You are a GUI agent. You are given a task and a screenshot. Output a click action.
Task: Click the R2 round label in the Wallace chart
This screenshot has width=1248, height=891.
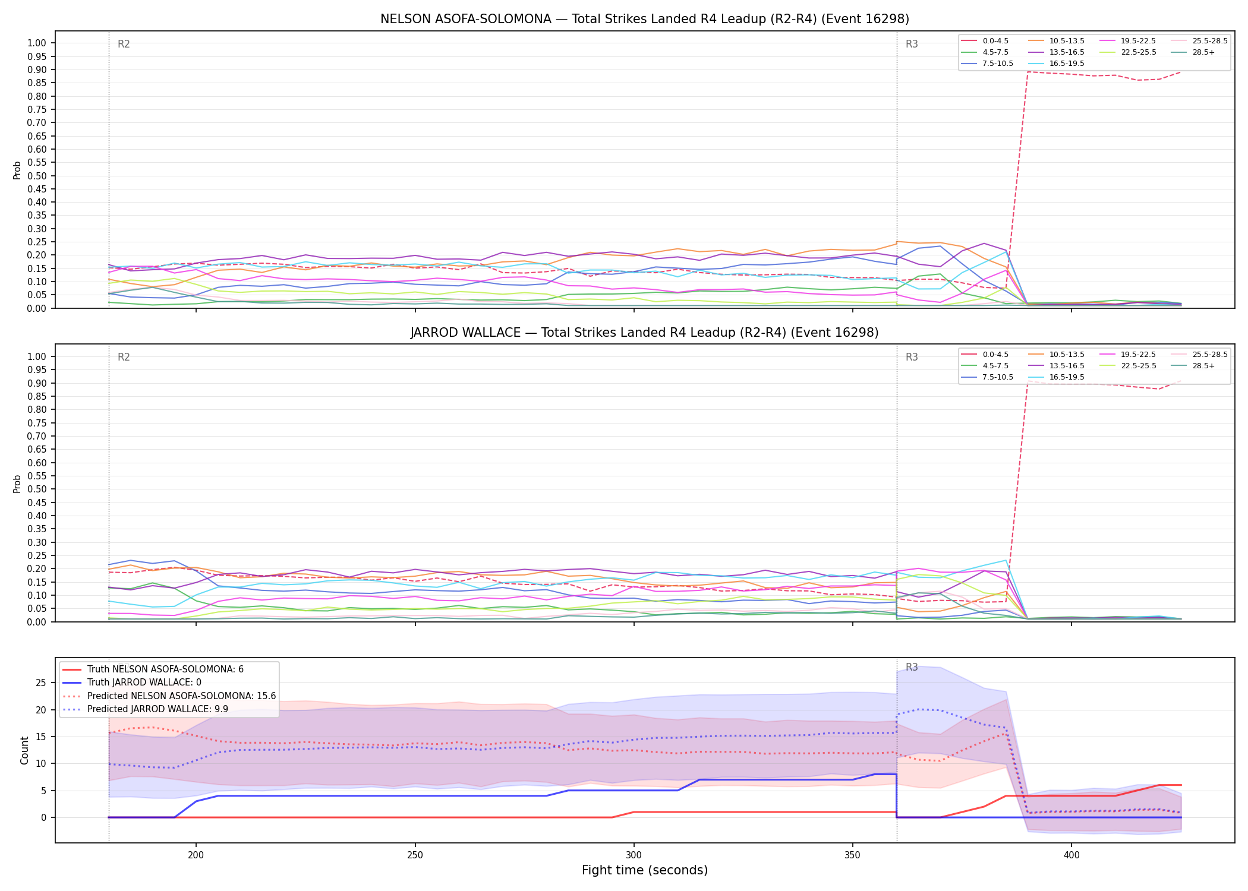[124, 357]
